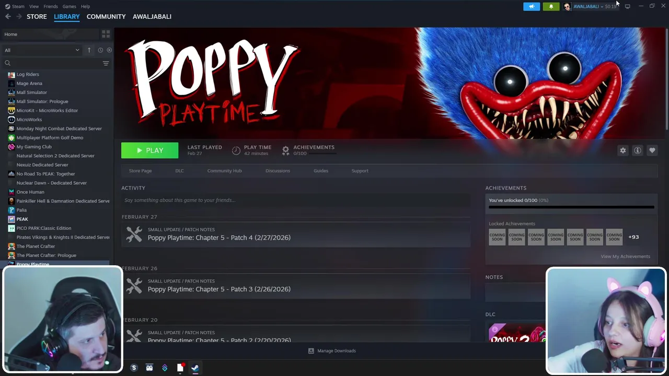The height and width of the screenshot is (376, 669).
Task: Open the taskbar robot-face app icon
Action: (149, 368)
